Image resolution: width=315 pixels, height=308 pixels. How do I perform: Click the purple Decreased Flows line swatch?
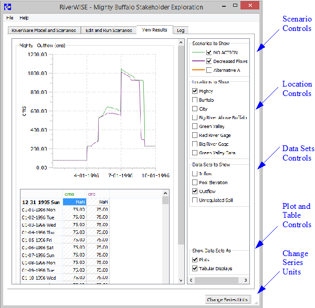tap(197, 61)
